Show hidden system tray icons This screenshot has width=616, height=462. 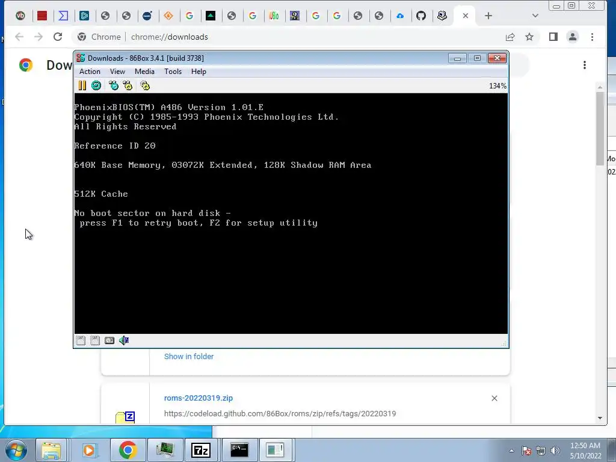point(511,451)
